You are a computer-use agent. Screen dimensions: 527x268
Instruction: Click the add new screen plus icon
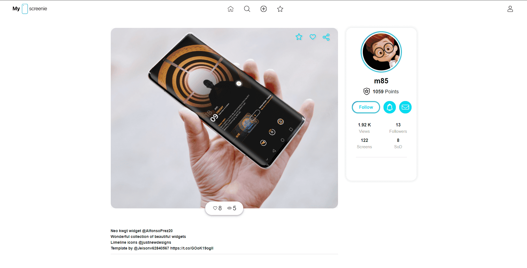click(x=264, y=9)
